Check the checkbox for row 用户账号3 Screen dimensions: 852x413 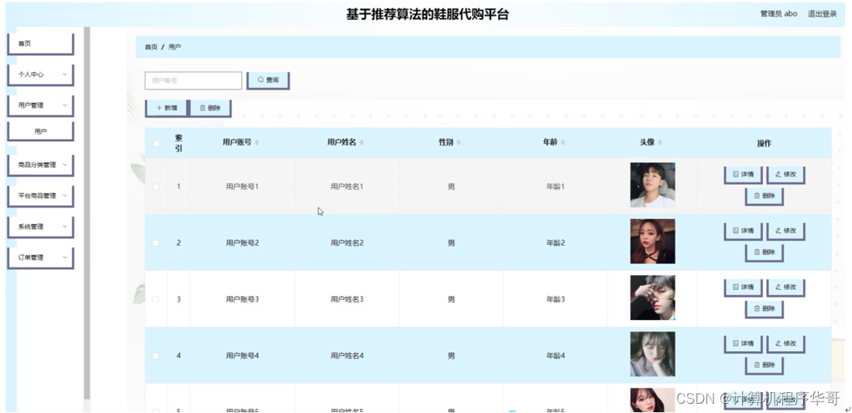pyautogui.click(x=156, y=299)
